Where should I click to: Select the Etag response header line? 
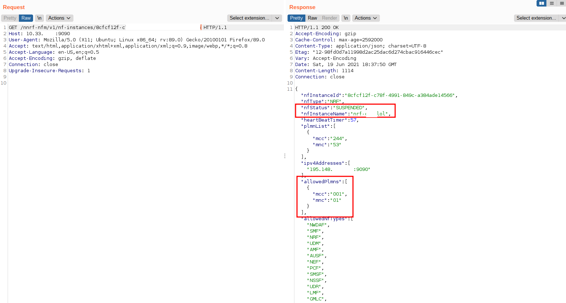(369, 52)
